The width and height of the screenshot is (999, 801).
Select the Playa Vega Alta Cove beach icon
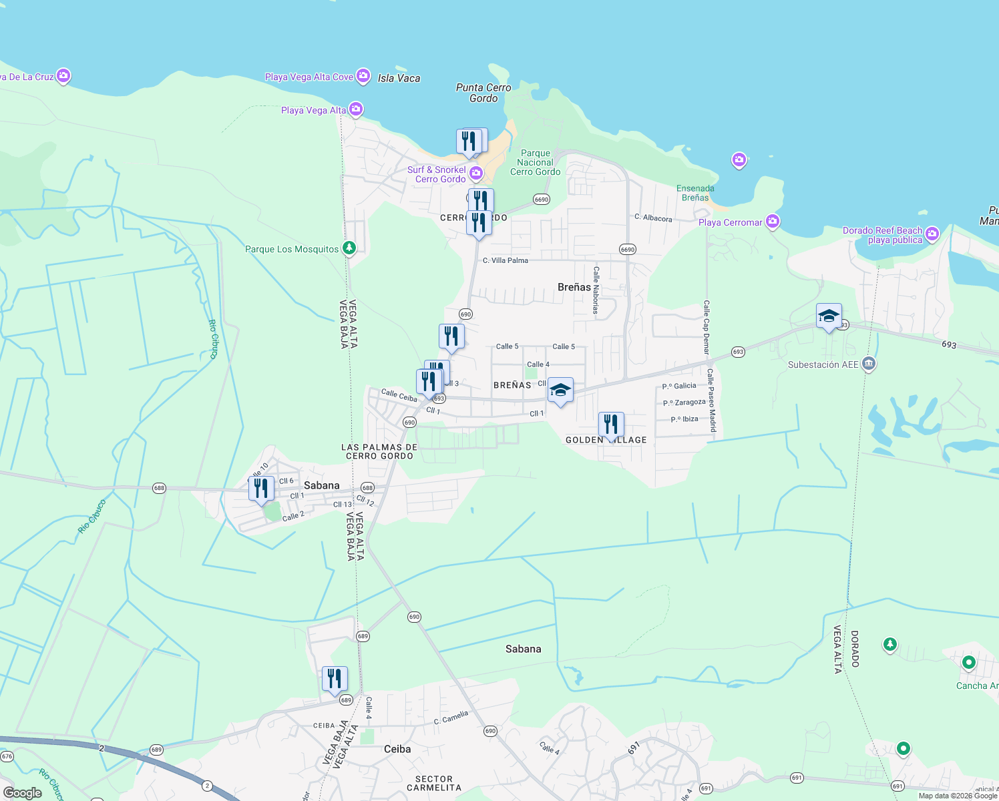pos(363,76)
